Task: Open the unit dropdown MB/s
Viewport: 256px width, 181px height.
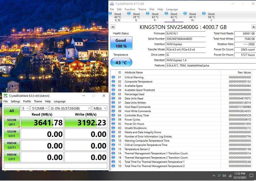Action: click(x=100, y=108)
